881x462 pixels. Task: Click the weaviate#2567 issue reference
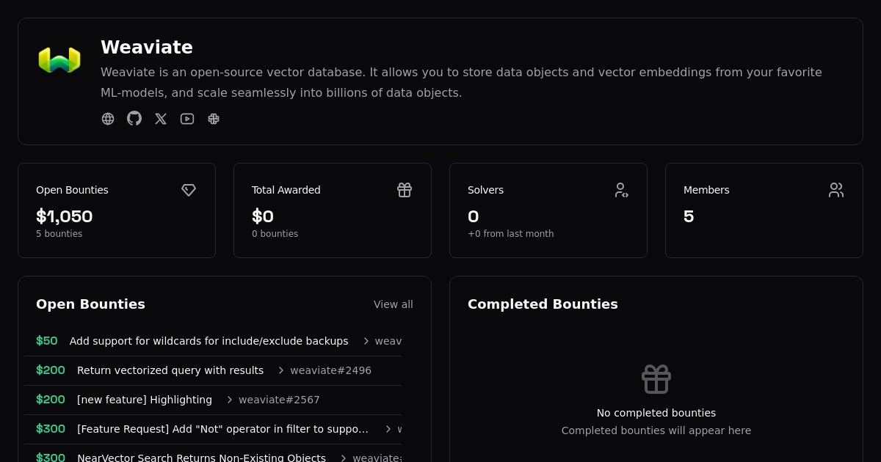(279, 400)
